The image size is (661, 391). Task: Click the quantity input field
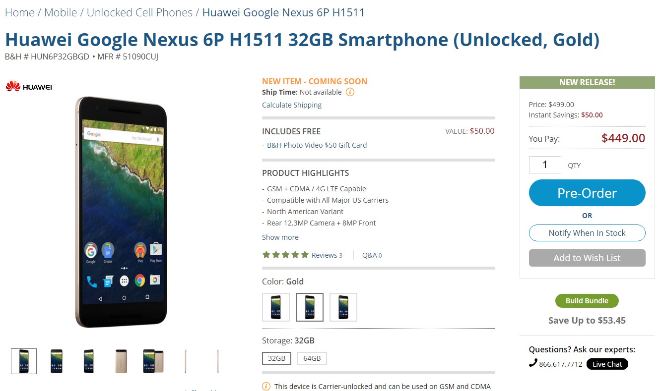coord(545,165)
